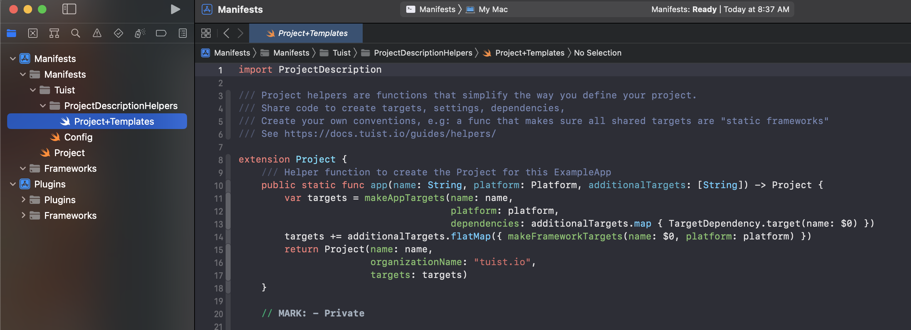Open the Config swift file
Screen dimensions: 911x330
(x=71, y=137)
